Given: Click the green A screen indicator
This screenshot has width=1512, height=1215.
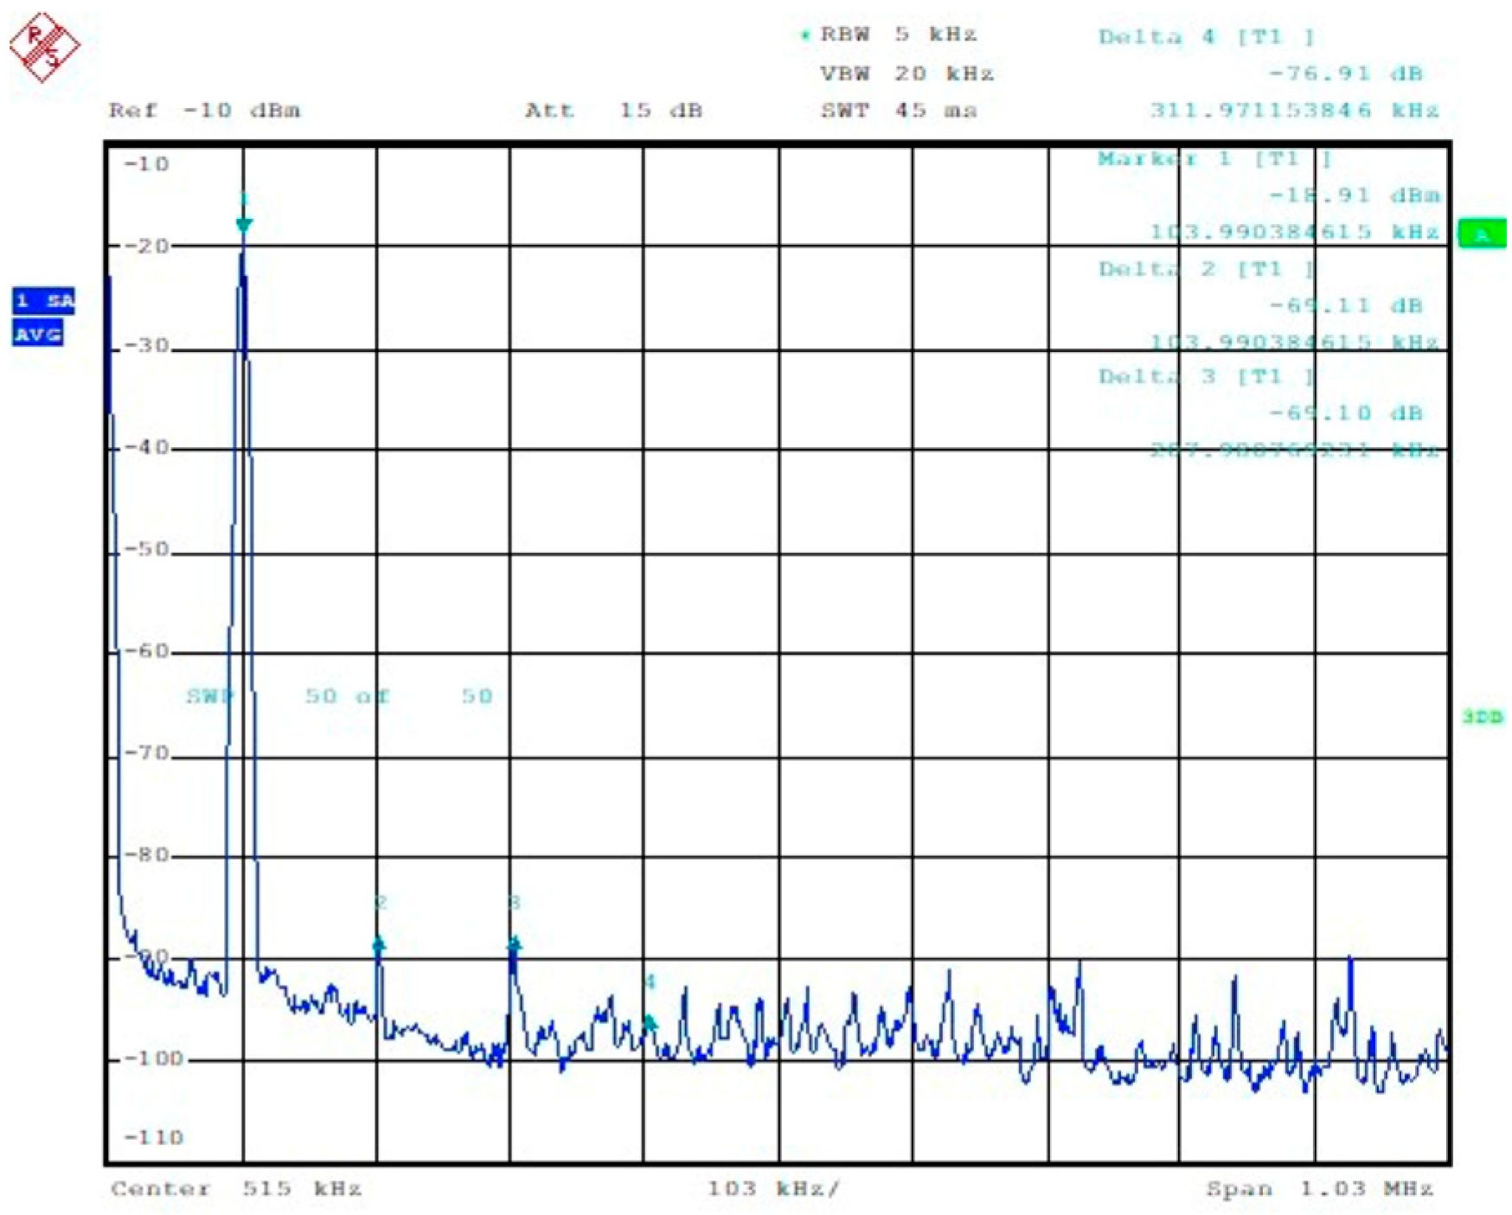Looking at the screenshot, I should [1481, 235].
